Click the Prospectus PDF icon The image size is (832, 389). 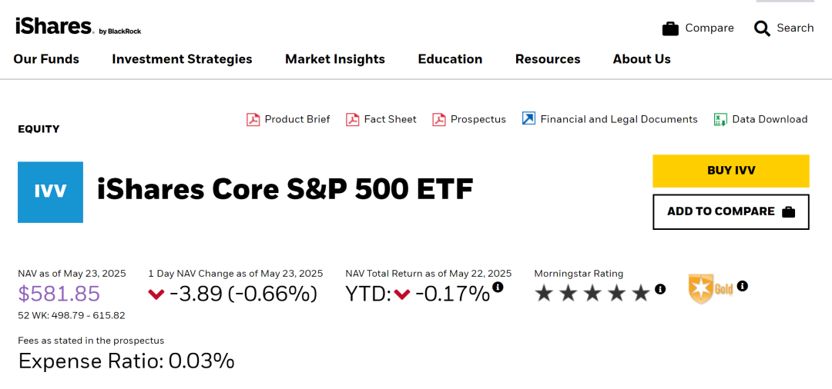(439, 120)
